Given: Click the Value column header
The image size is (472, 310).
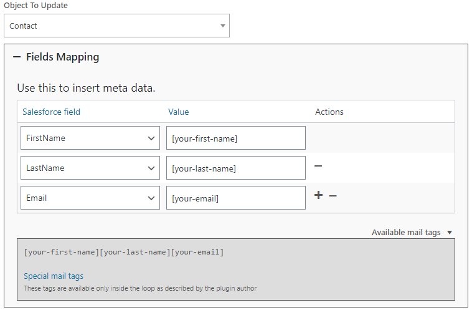Looking at the screenshot, I should click(x=179, y=112).
